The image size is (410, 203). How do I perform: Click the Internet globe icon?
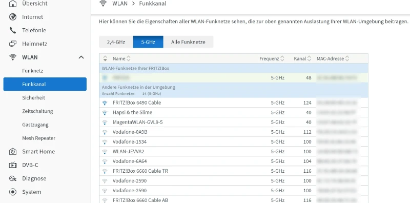(12, 17)
